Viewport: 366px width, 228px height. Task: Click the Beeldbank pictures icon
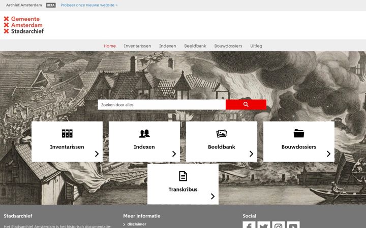[x=222, y=134]
